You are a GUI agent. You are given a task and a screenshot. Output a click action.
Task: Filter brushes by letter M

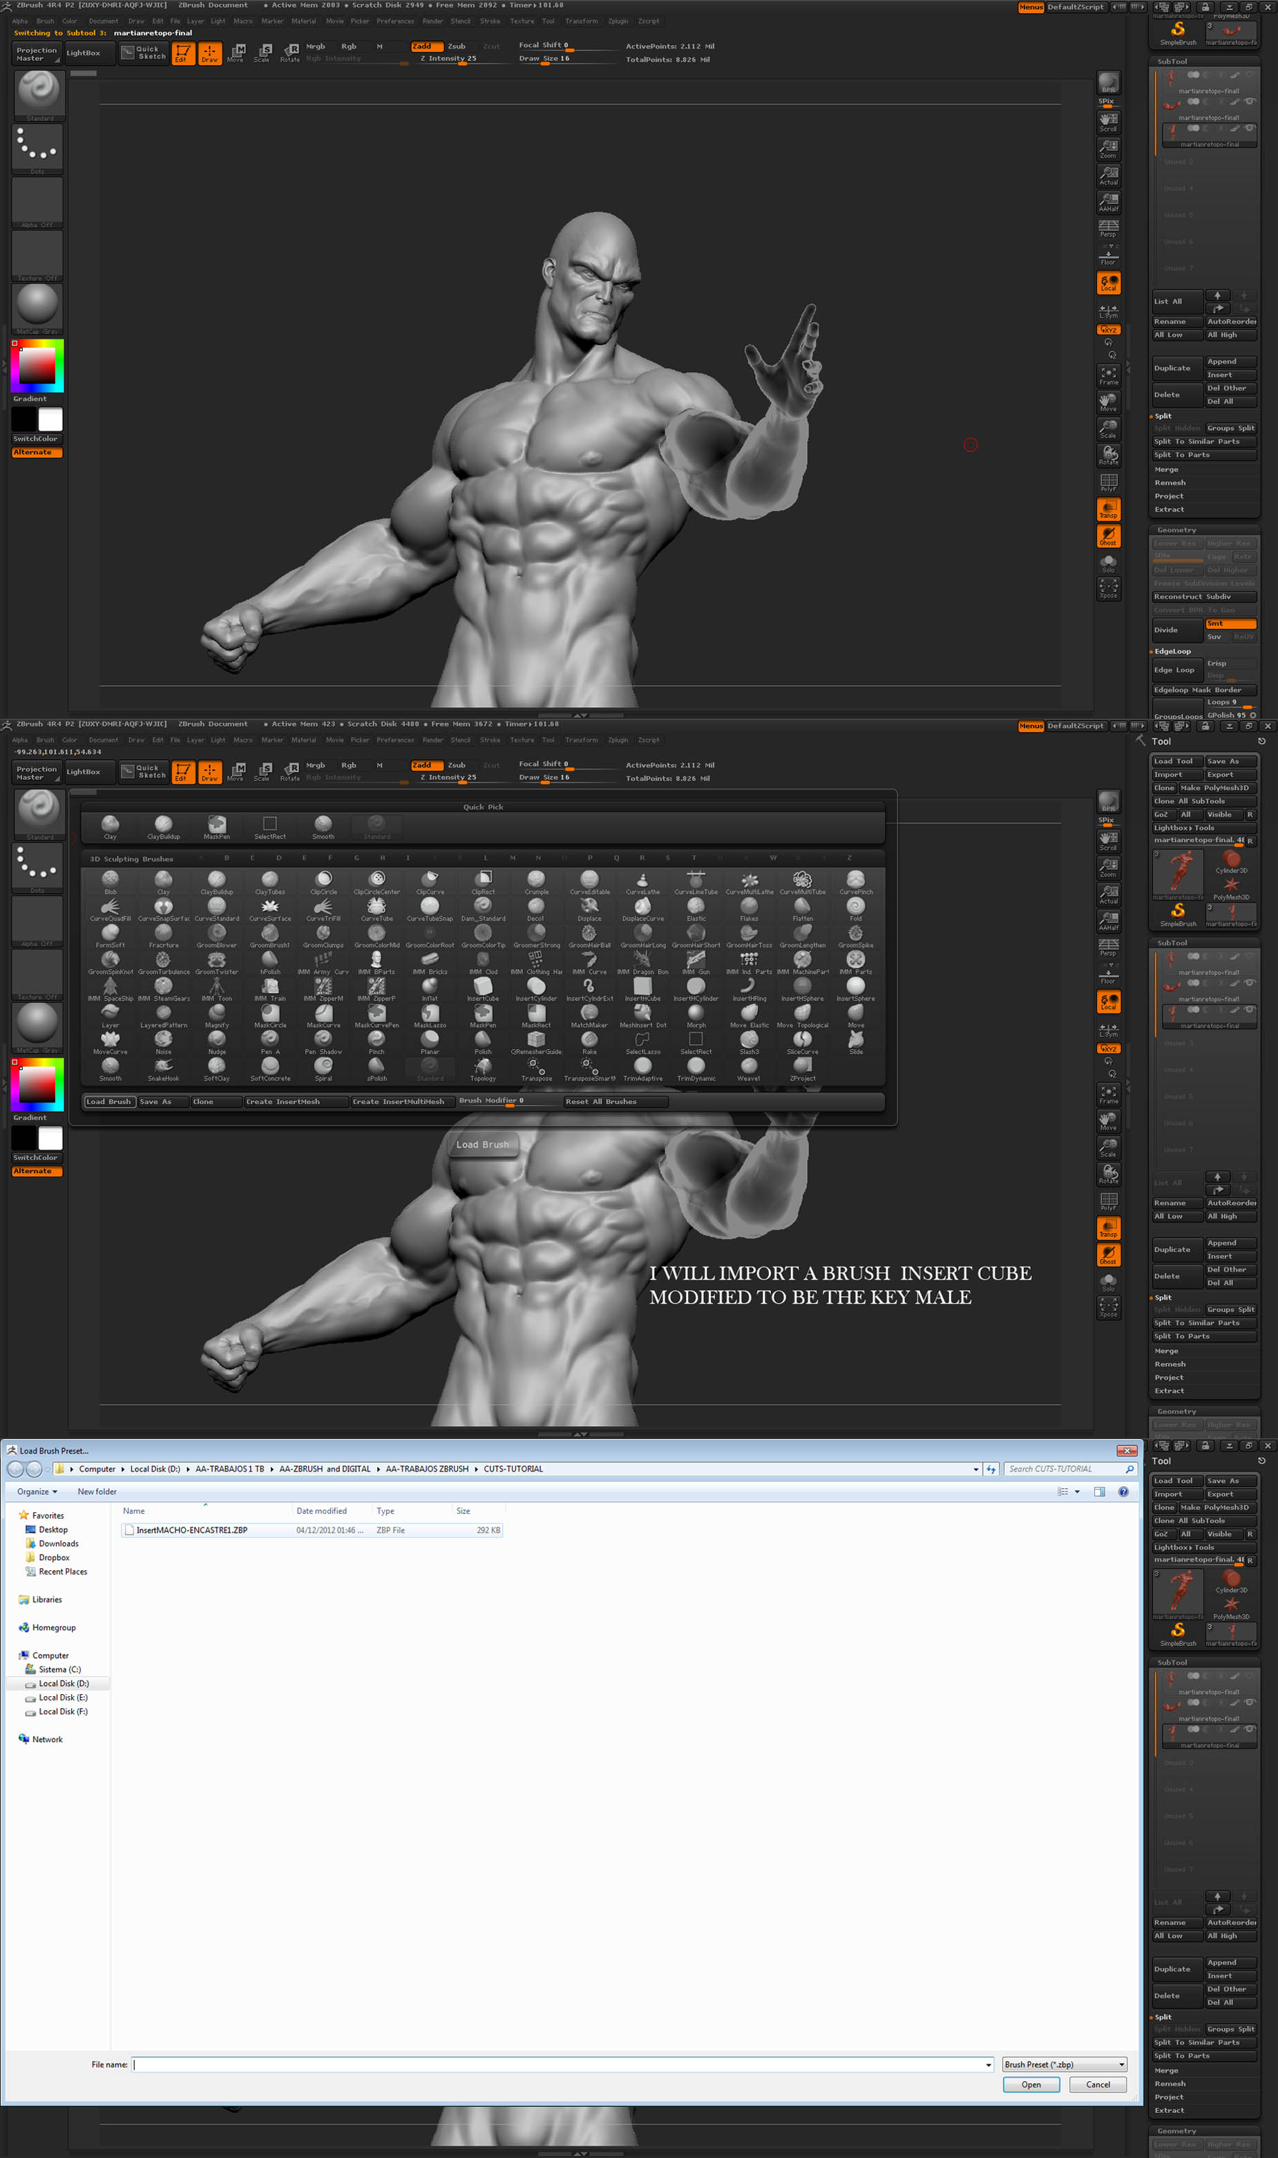513,858
